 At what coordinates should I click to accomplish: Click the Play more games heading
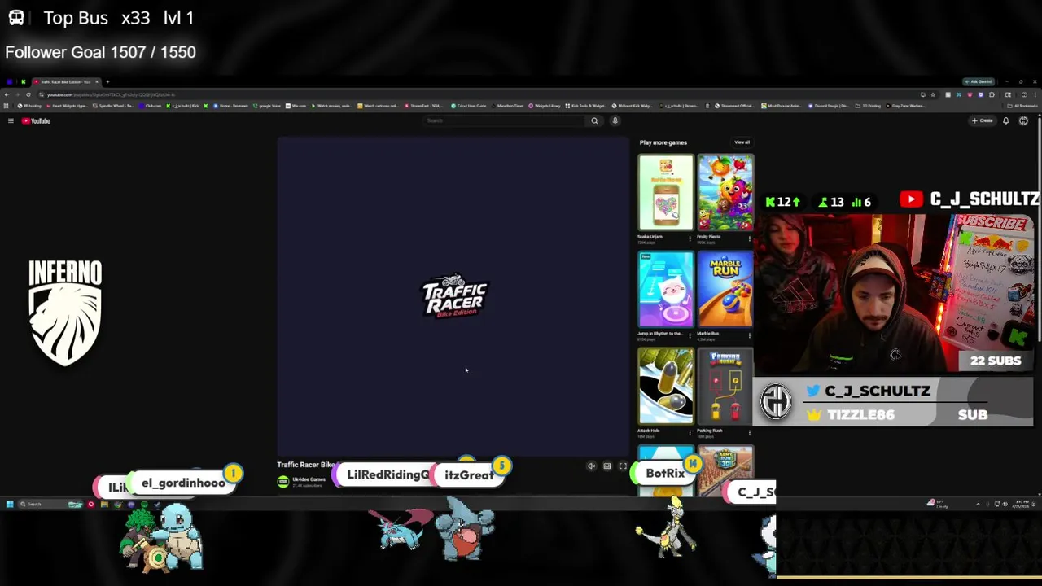coord(663,142)
